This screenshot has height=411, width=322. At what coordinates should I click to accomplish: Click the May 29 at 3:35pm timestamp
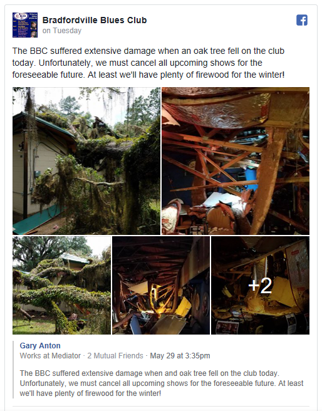(180, 356)
